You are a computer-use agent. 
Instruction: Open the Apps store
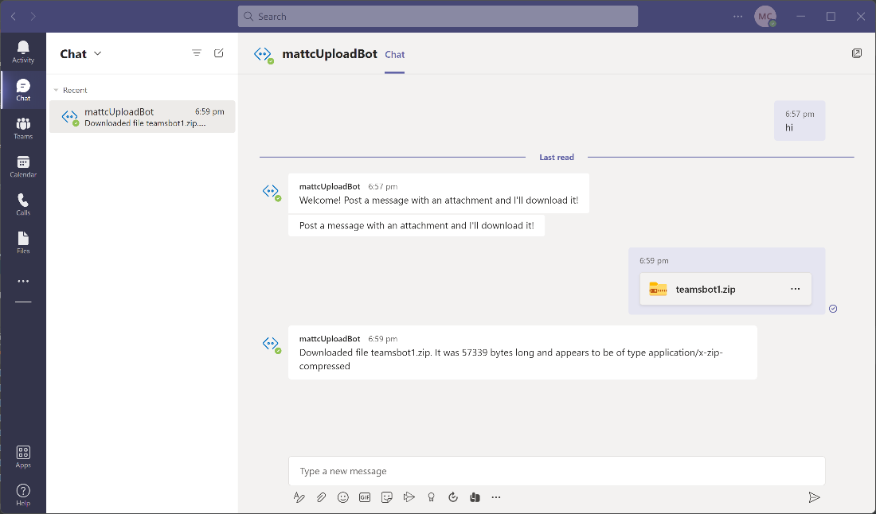[x=23, y=457]
